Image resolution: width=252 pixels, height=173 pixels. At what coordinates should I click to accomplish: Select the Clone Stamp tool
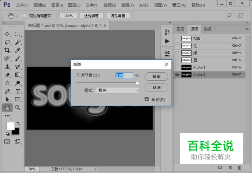pos(7,67)
